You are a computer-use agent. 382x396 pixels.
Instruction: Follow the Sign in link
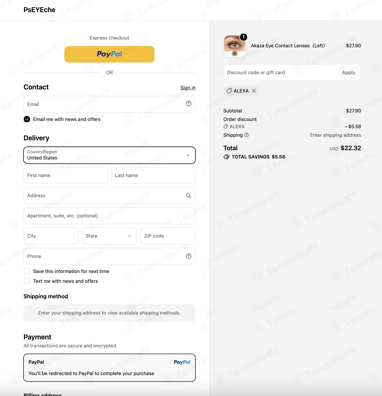click(x=188, y=88)
